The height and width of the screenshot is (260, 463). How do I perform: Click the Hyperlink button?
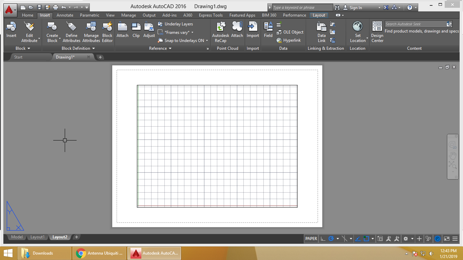pyautogui.click(x=289, y=40)
